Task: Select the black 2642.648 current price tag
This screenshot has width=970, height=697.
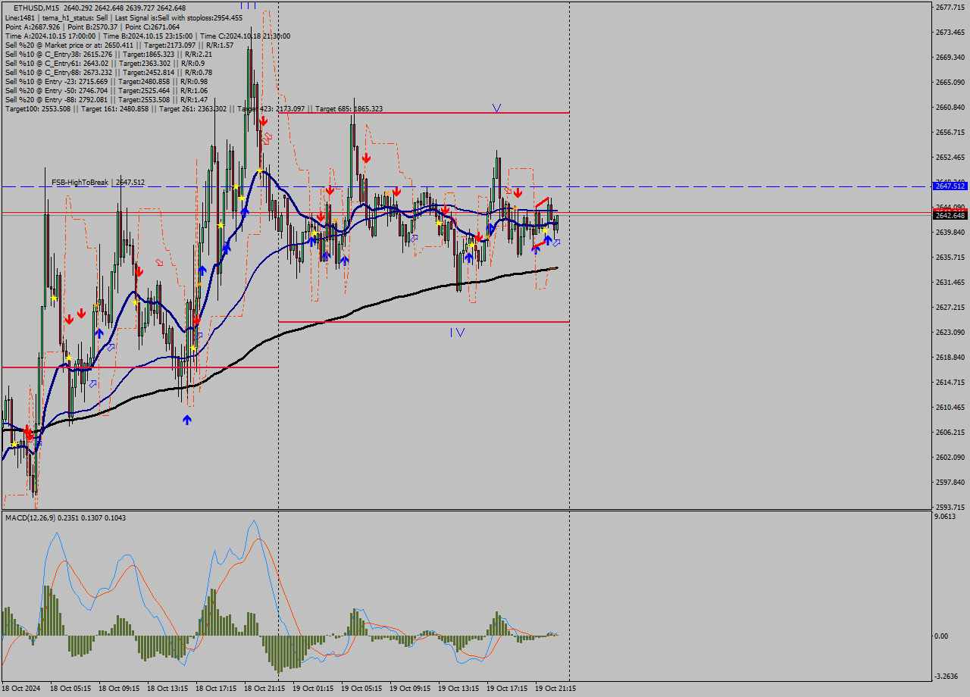Action: point(950,215)
